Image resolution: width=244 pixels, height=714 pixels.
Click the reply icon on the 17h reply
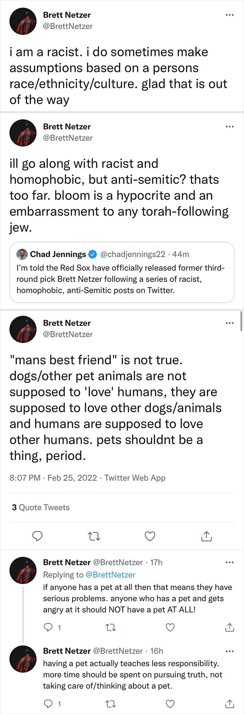tap(48, 627)
